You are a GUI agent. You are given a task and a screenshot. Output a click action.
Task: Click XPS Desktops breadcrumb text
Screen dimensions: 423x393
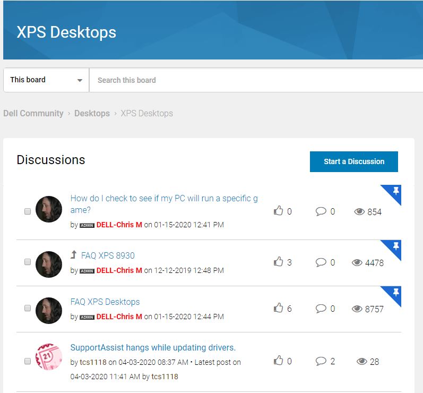pos(147,113)
